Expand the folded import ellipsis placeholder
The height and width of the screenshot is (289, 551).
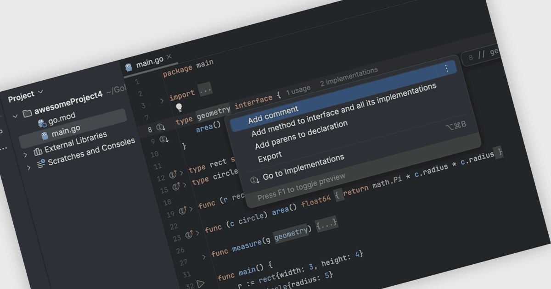pyautogui.click(x=205, y=90)
